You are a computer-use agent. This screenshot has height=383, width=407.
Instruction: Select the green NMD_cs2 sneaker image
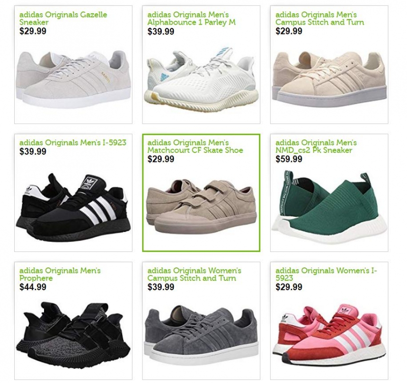[329, 207]
